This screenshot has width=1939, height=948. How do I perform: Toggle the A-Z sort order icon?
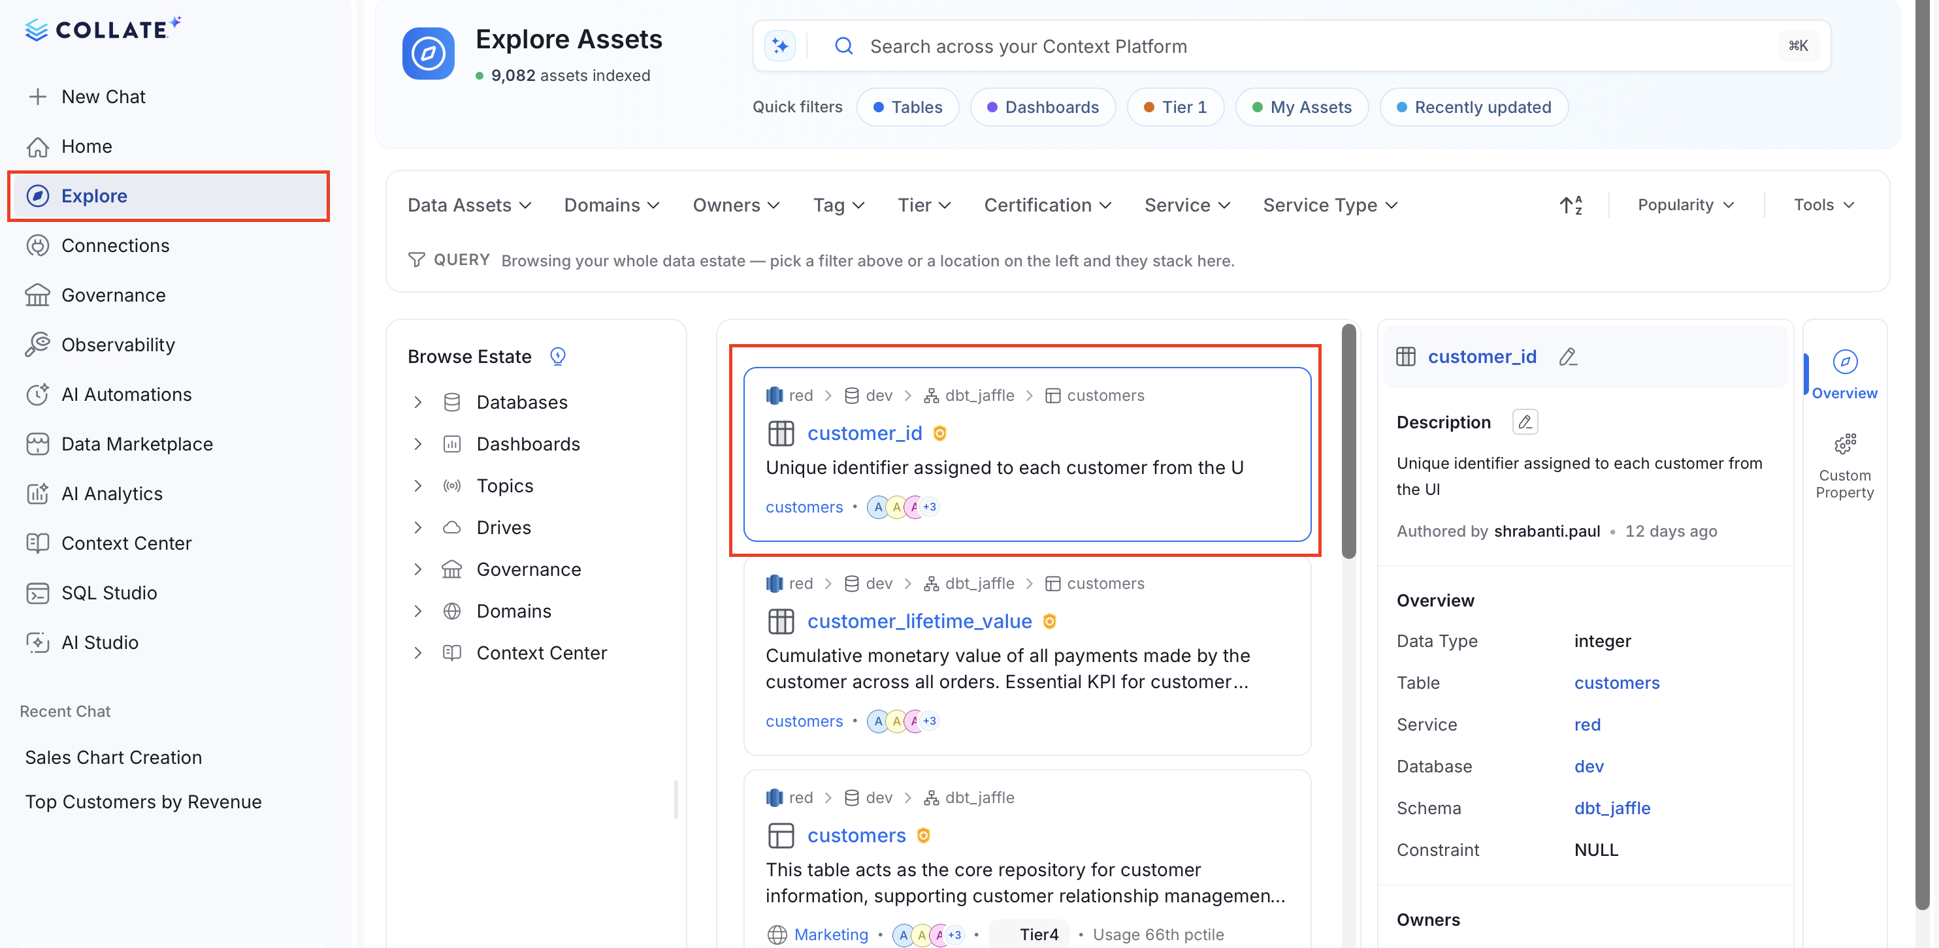(x=1571, y=204)
